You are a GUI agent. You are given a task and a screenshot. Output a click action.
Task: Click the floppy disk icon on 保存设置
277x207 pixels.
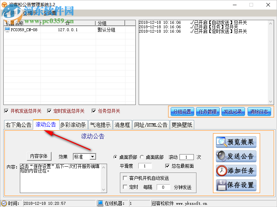coord(221,185)
